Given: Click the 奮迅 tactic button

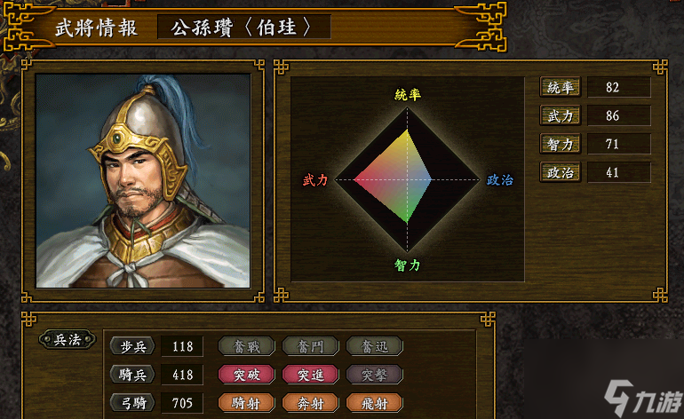Looking at the screenshot, I should [374, 346].
